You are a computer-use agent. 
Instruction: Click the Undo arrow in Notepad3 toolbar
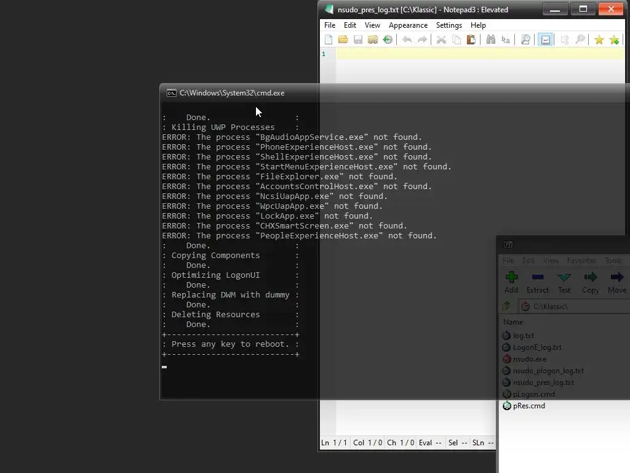(x=407, y=39)
